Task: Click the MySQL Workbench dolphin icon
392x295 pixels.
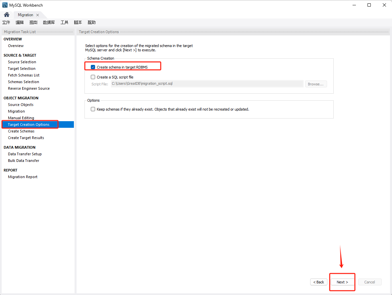Action: pyautogui.click(x=5, y=5)
